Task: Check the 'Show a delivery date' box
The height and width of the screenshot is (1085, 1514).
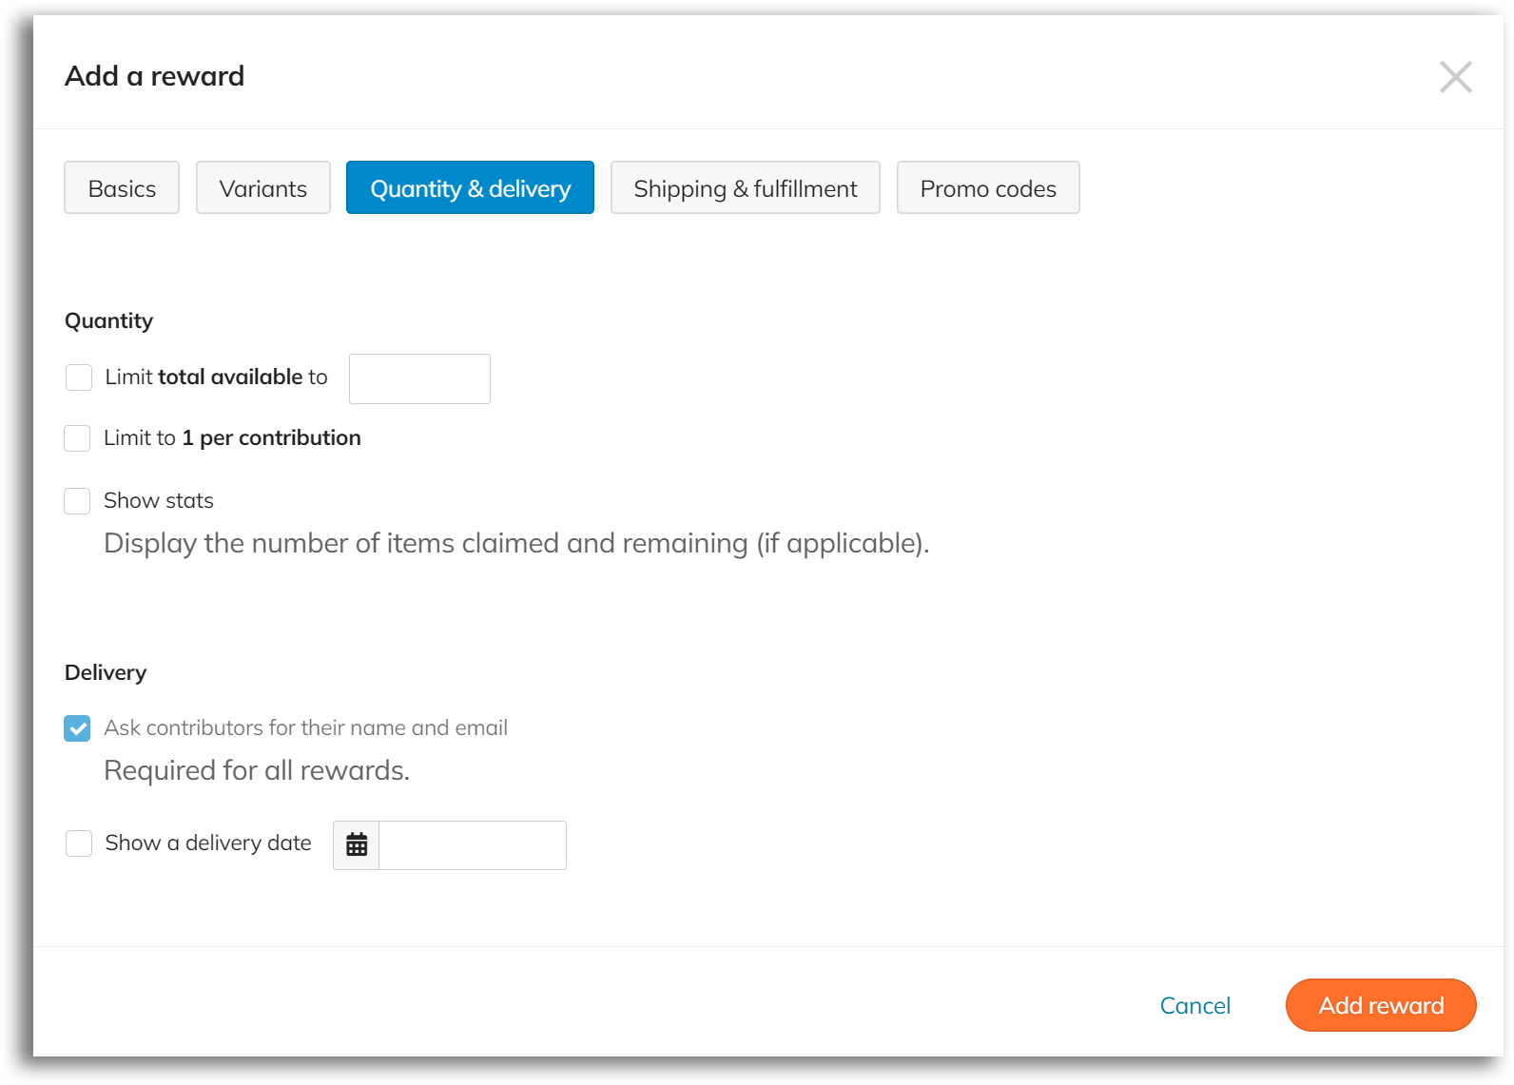Action: pos(78,843)
